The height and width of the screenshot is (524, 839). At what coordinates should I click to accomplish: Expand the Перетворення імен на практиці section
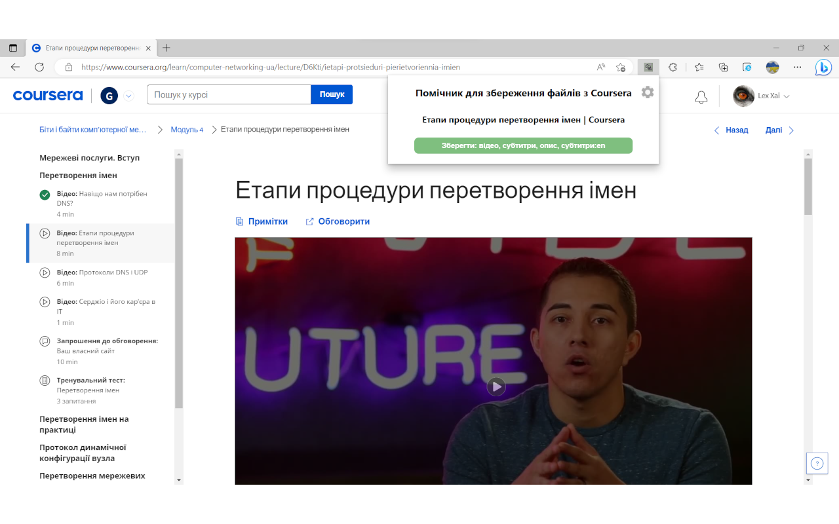pos(84,424)
